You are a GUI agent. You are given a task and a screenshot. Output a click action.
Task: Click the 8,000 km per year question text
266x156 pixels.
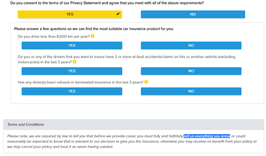click(54, 37)
